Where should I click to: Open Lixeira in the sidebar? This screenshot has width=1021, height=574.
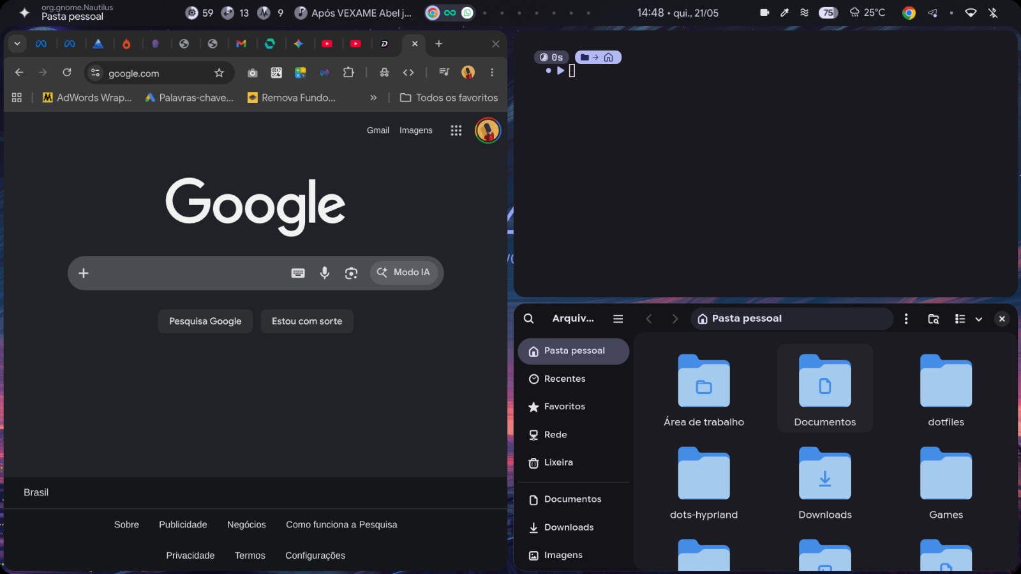tap(574, 463)
